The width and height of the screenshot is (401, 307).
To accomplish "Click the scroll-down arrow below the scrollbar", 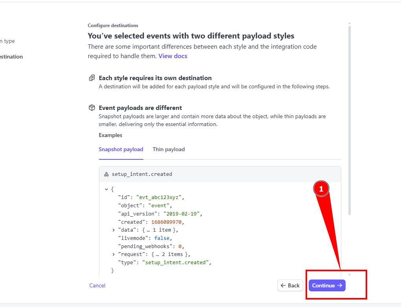I will tap(349, 274).
